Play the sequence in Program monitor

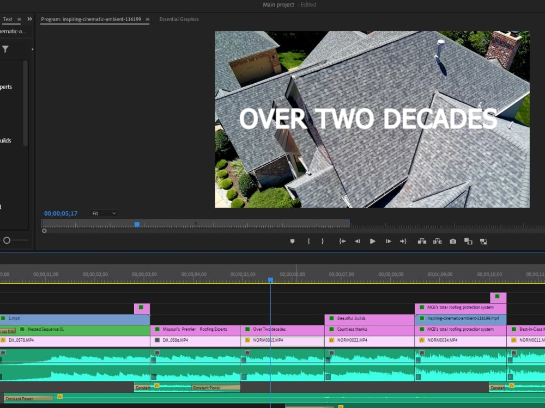(373, 241)
